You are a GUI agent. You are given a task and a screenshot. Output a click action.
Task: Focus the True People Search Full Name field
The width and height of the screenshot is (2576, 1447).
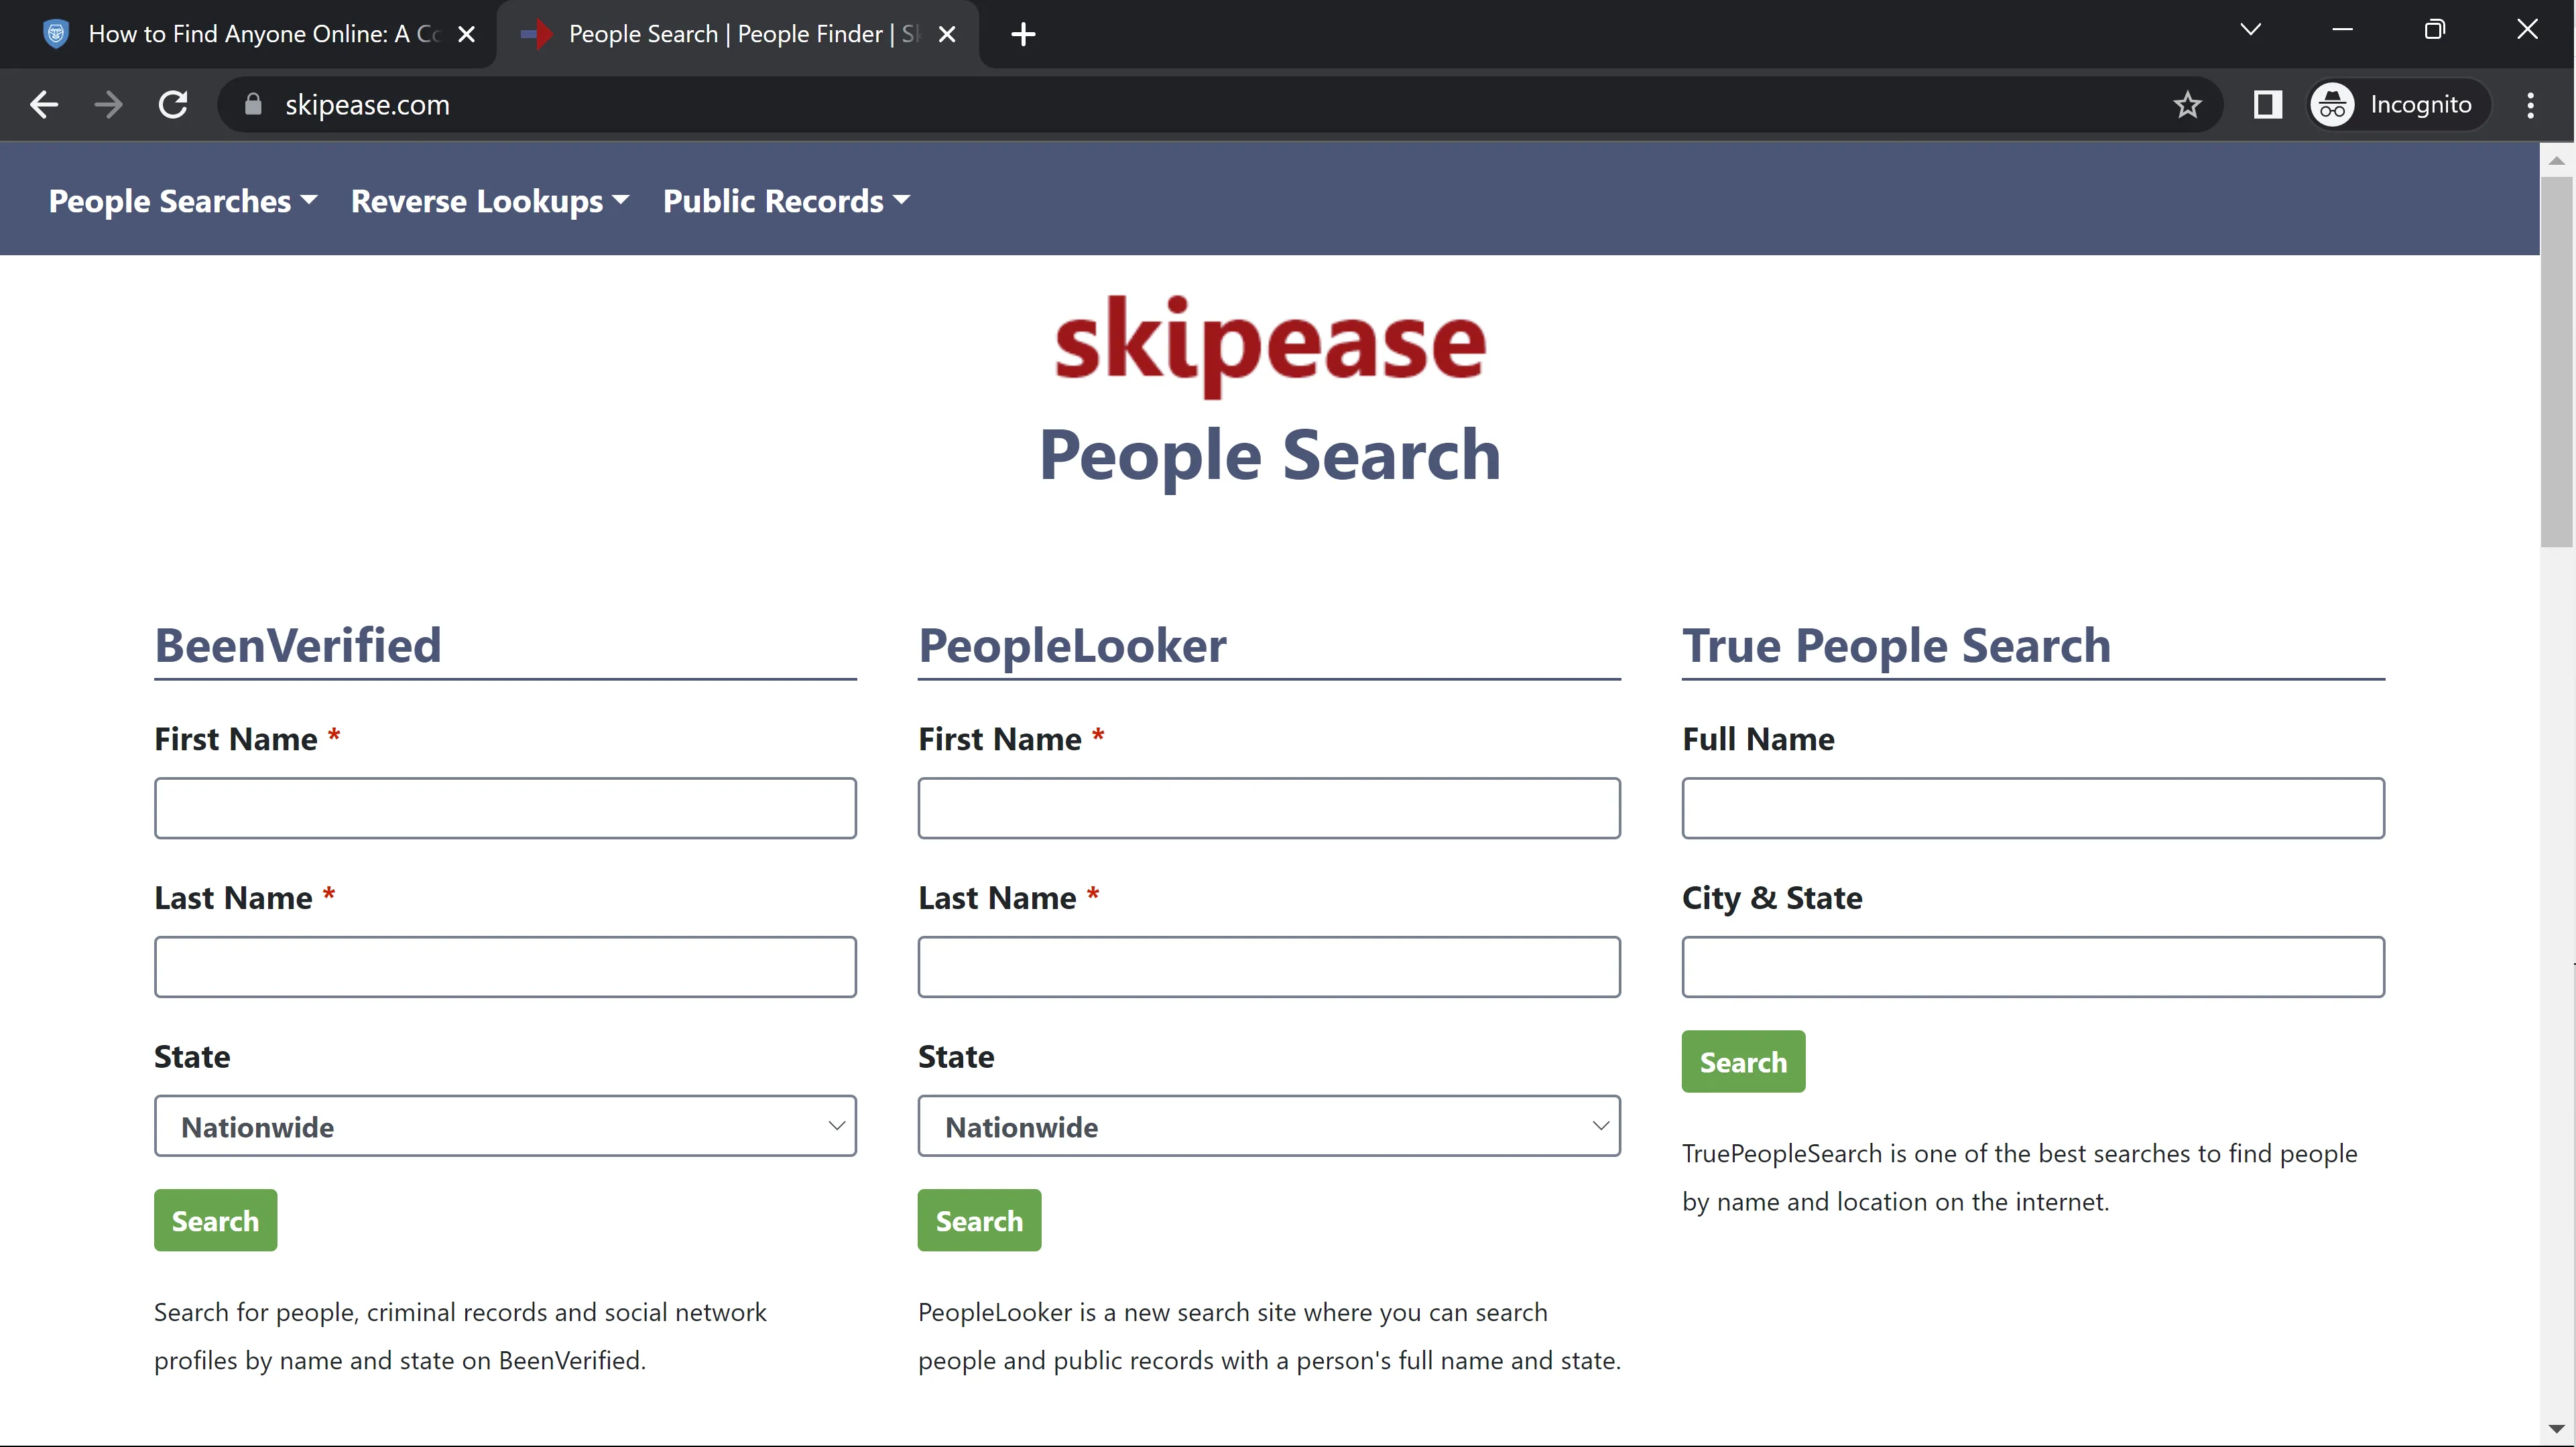click(x=2032, y=807)
